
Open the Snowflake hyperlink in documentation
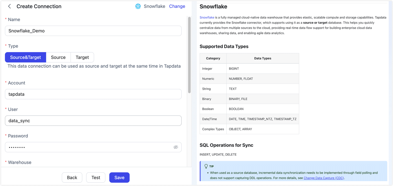207,17
